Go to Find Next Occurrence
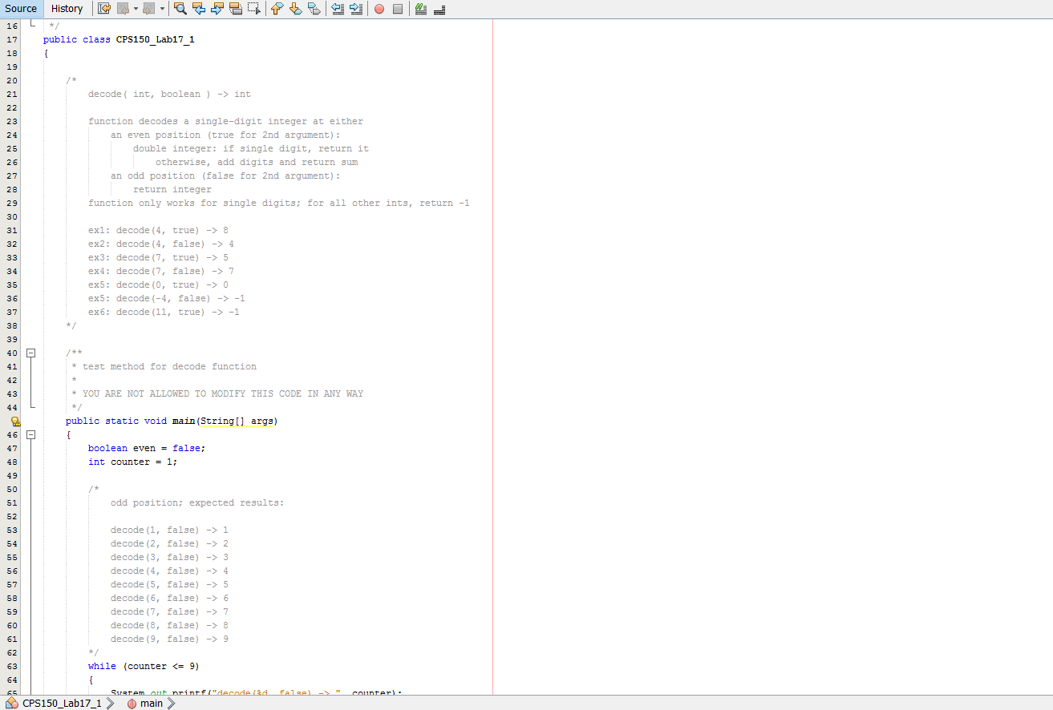 click(217, 9)
